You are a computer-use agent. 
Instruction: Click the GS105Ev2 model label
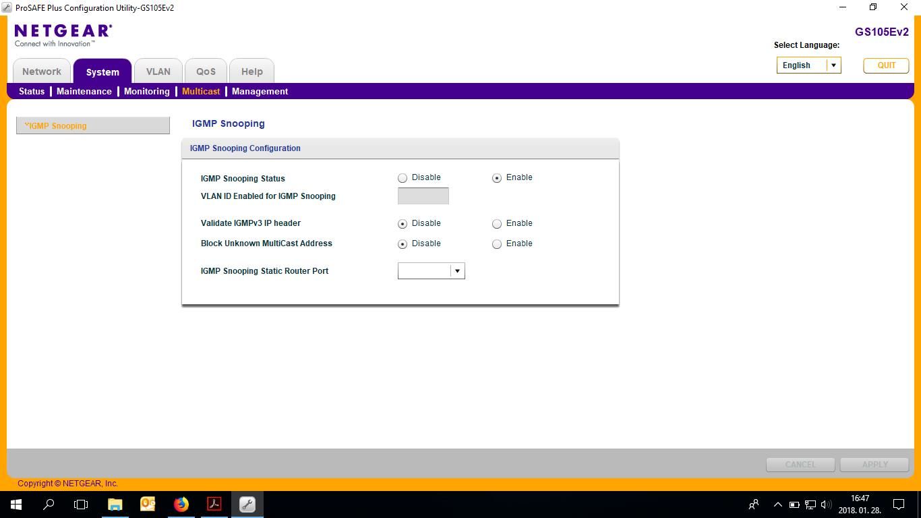[x=882, y=32]
